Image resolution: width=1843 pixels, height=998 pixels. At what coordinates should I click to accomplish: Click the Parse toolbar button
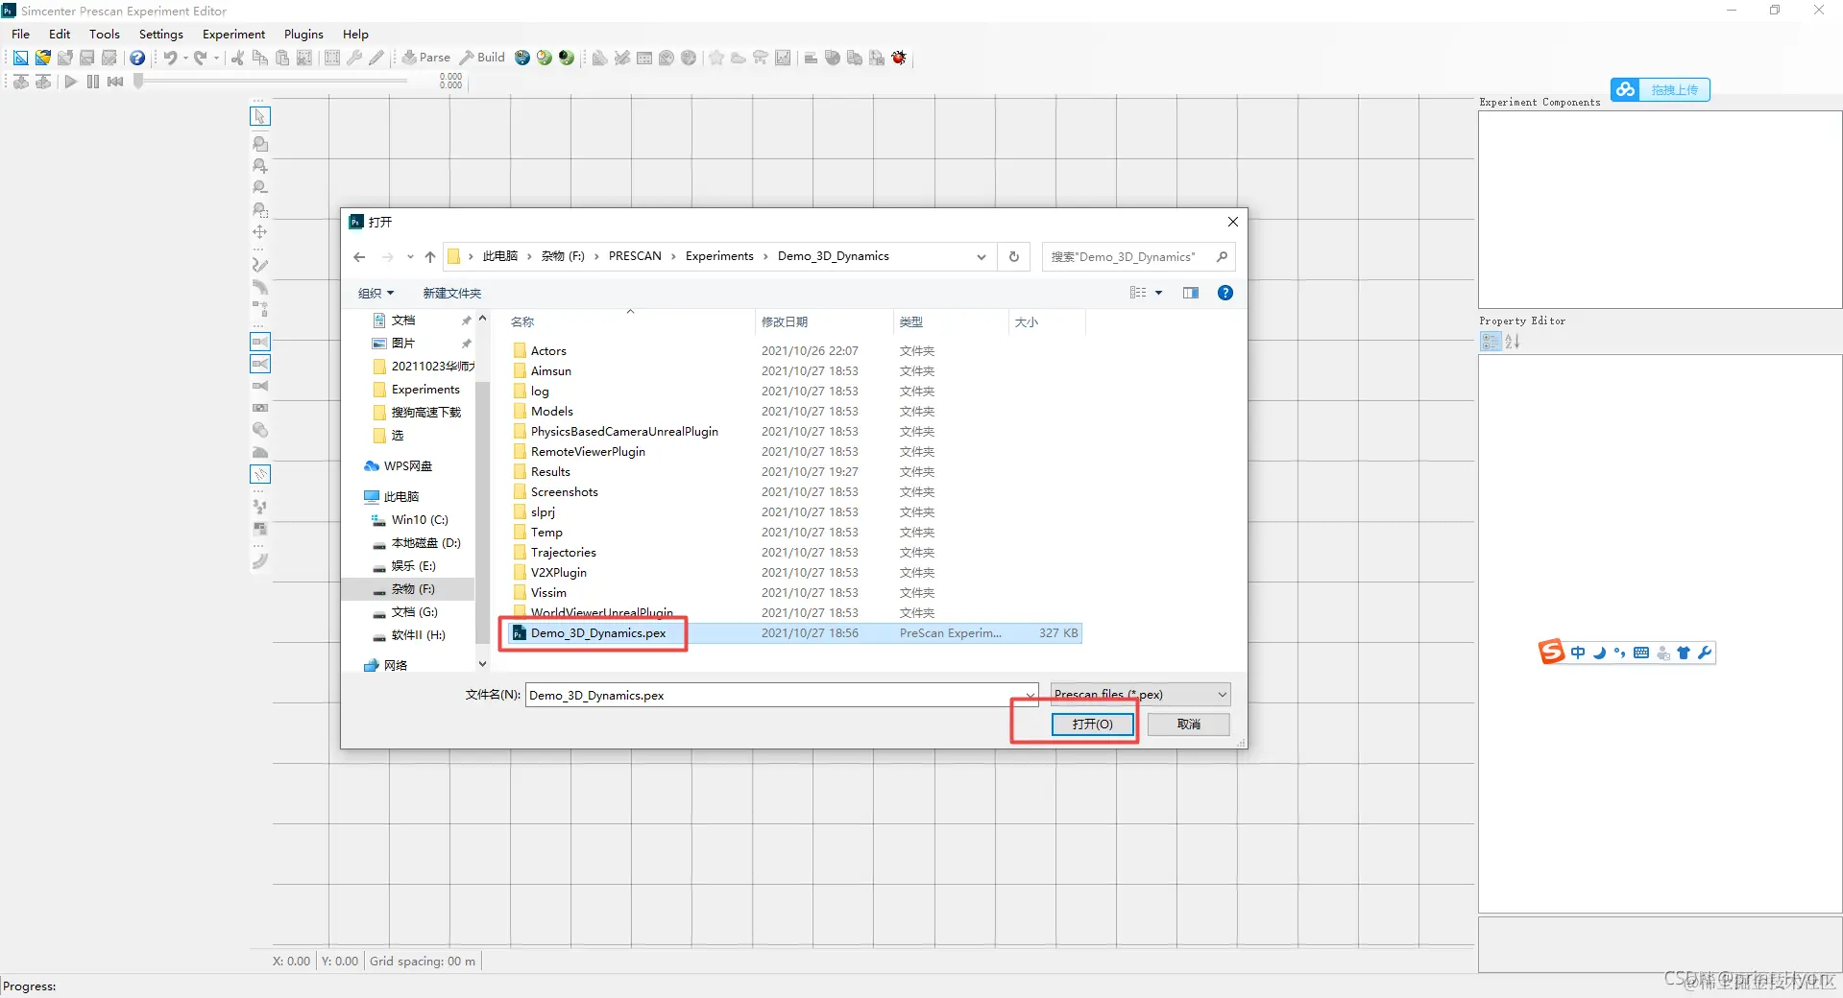[x=426, y=58]
